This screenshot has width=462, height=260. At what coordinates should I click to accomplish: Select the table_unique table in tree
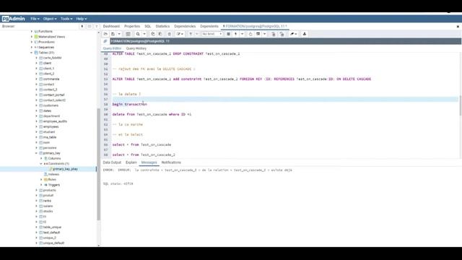point(52,227)
